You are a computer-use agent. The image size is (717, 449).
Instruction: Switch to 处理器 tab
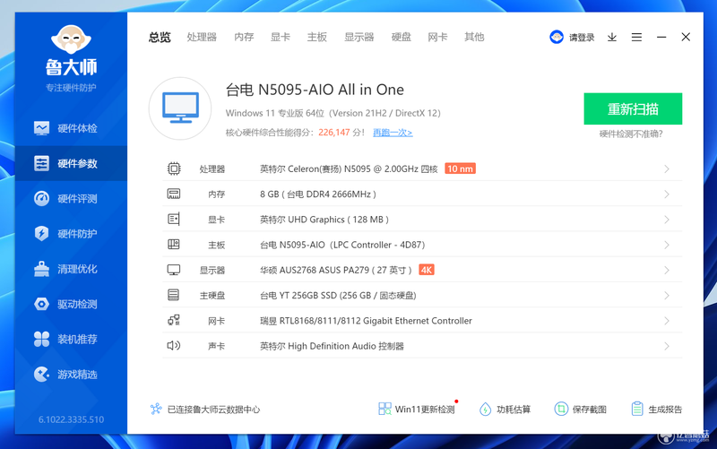(202, 37)
